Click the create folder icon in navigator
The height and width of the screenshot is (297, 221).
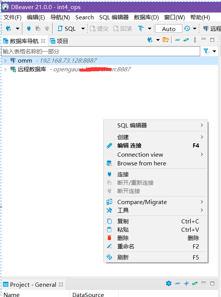click(166, 40)
